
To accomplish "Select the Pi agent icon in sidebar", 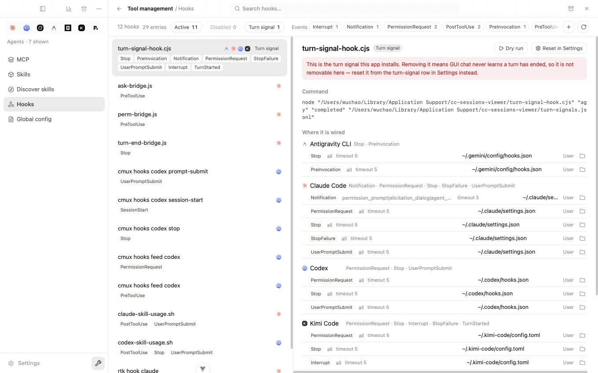I will coord(95,28).
